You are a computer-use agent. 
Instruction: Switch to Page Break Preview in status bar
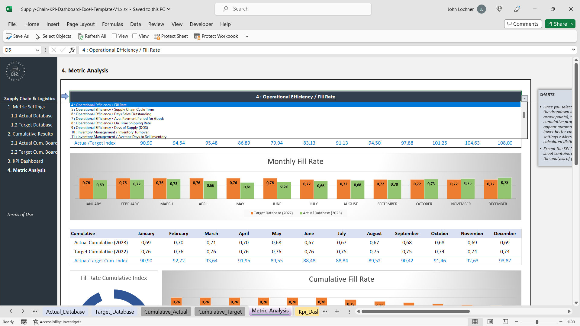(505, 322)
